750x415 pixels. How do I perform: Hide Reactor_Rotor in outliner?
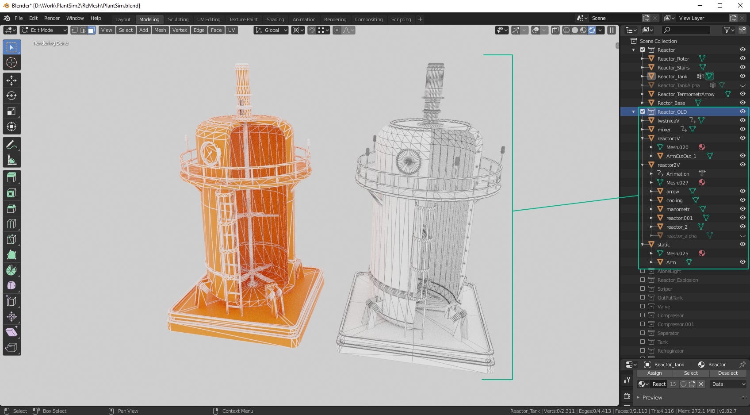pos(742,58)
